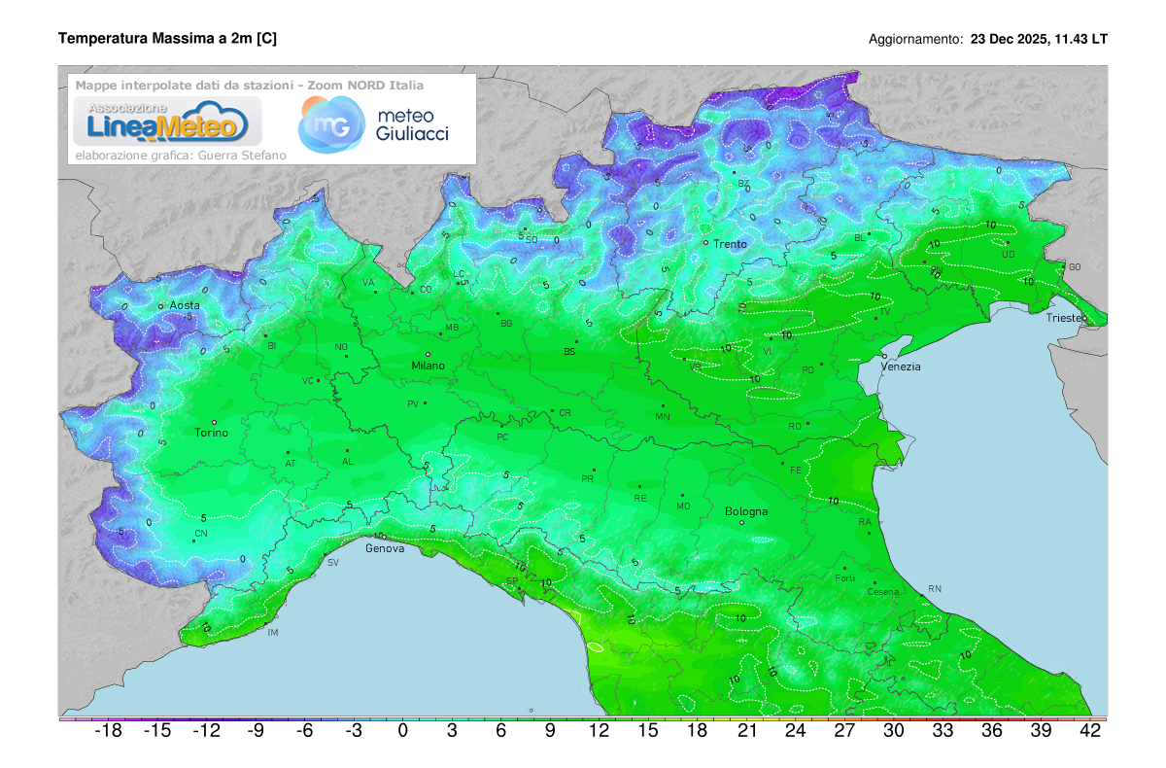Viewport: 1166px width, 768px height.
Task: Select the Milano city marker
Action: [428, 354]
